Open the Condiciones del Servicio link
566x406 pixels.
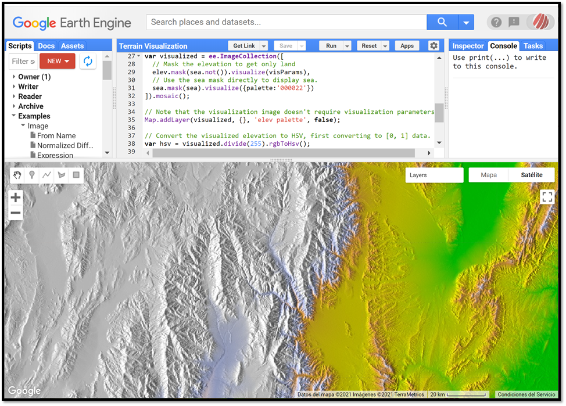point(526,394)
